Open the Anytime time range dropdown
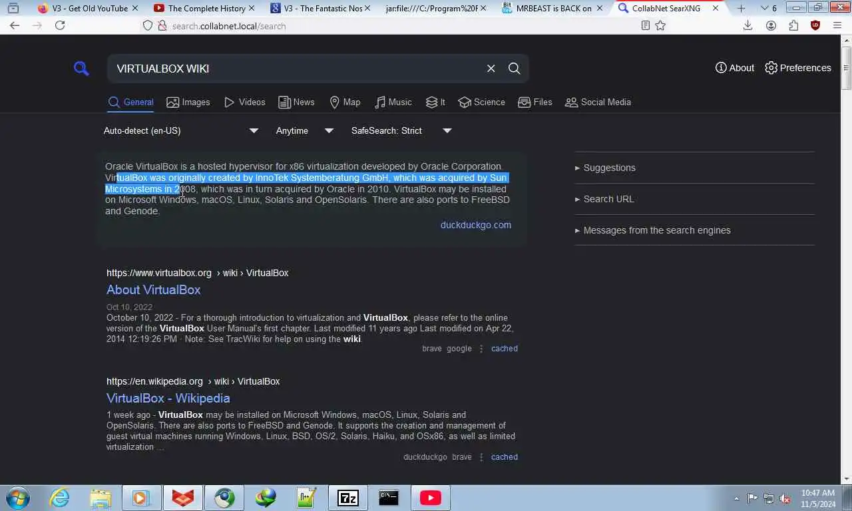This screenshot has width=852, height=511. point(305,130)
